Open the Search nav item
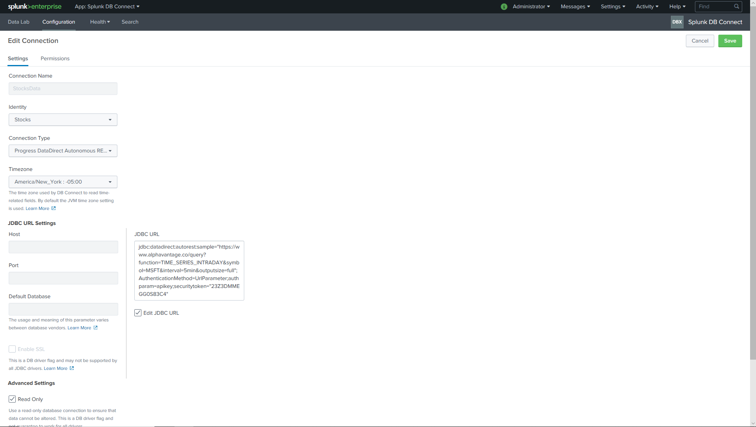Screen dimensions: 756x427 pyautogui.click(x=130, y=22)
